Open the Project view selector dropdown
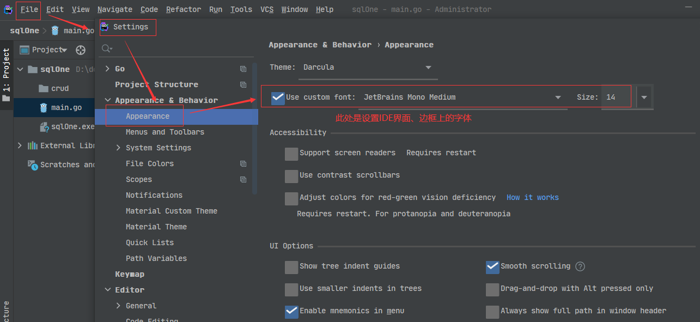Image resolution: width=700 pixels, height=322 pixels. point(50,50)
